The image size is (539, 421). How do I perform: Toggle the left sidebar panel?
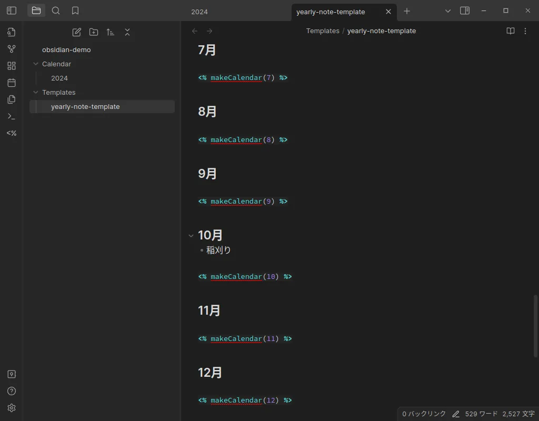pos(12,11)
